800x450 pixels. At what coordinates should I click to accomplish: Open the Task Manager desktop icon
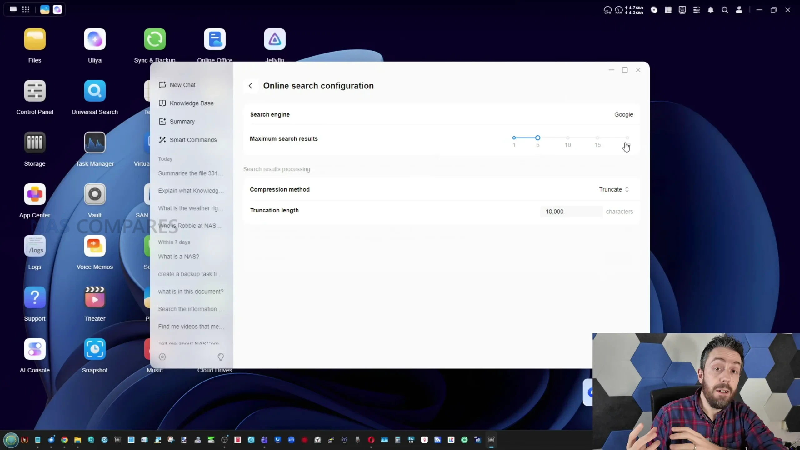[95, 142]
